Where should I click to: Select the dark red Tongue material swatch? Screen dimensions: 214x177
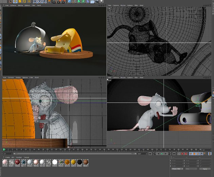pos(17,163)
